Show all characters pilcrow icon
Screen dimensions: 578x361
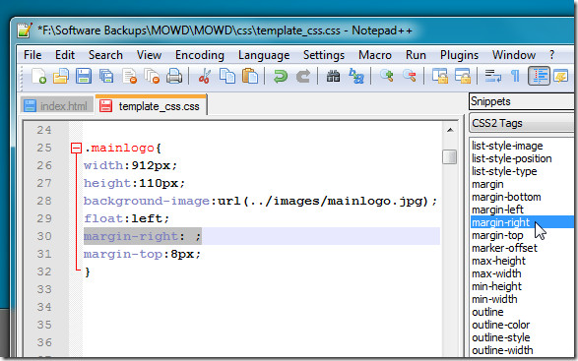pyautogui.click(x=515, y=77)
